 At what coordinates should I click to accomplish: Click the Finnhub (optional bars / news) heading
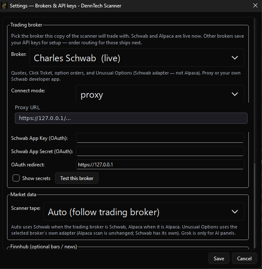pos(44,247)
